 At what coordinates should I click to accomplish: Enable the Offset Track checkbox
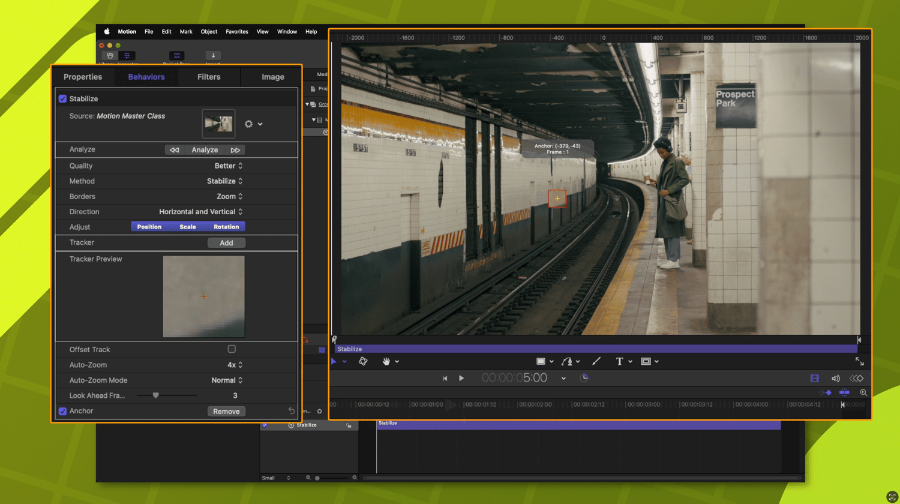(232, 349)
